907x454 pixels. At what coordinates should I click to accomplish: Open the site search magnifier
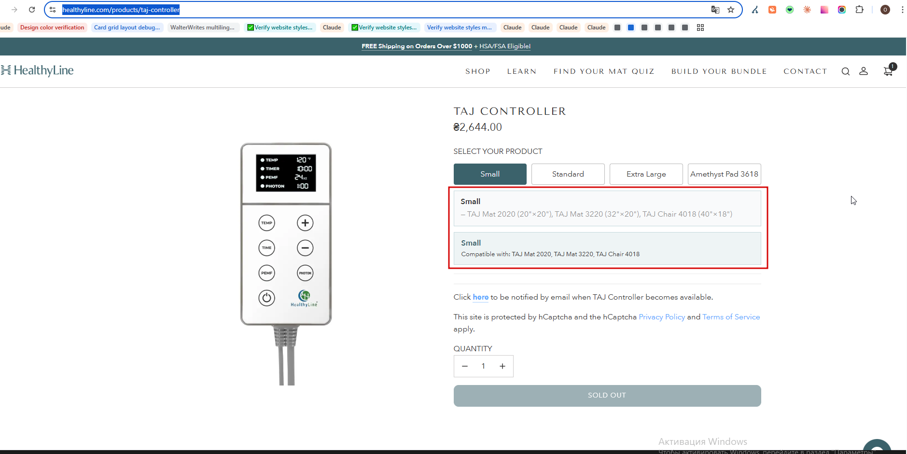point(846,71)
